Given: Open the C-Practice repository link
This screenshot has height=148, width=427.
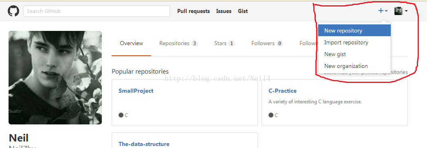Looking at the screenshot, I should (x=282, y=91).
